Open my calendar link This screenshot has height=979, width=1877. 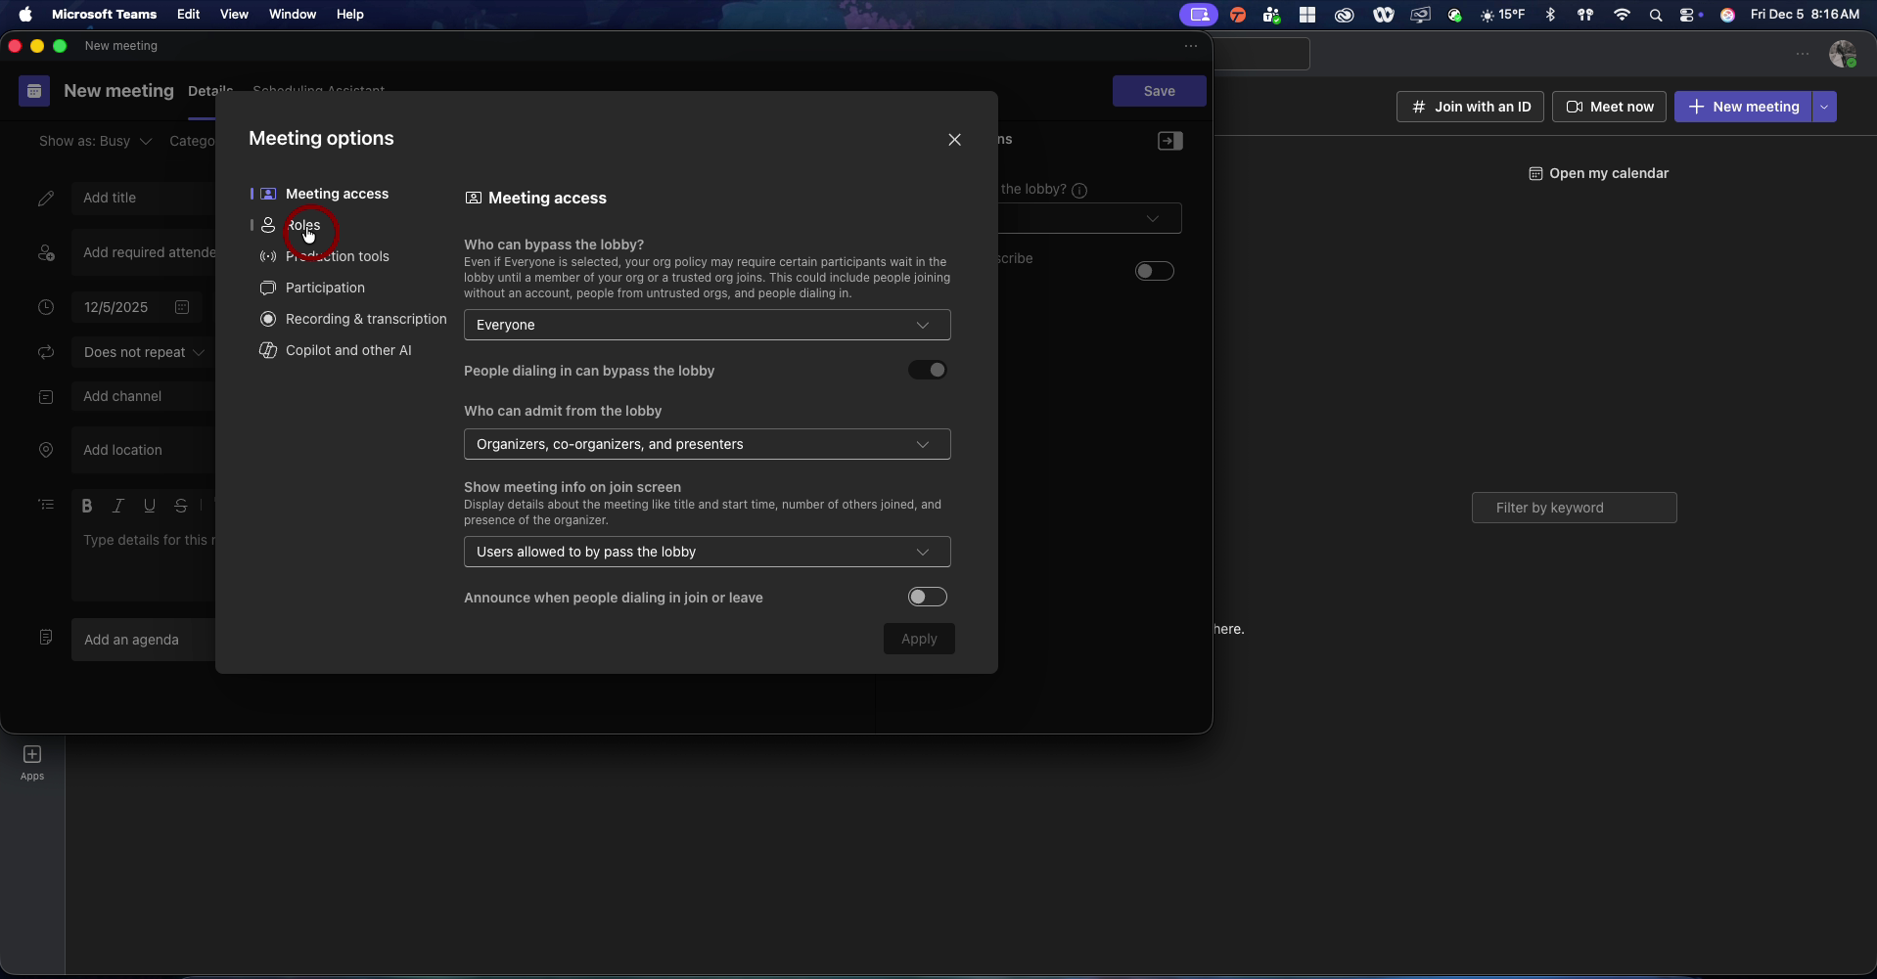coord(1599,173)
